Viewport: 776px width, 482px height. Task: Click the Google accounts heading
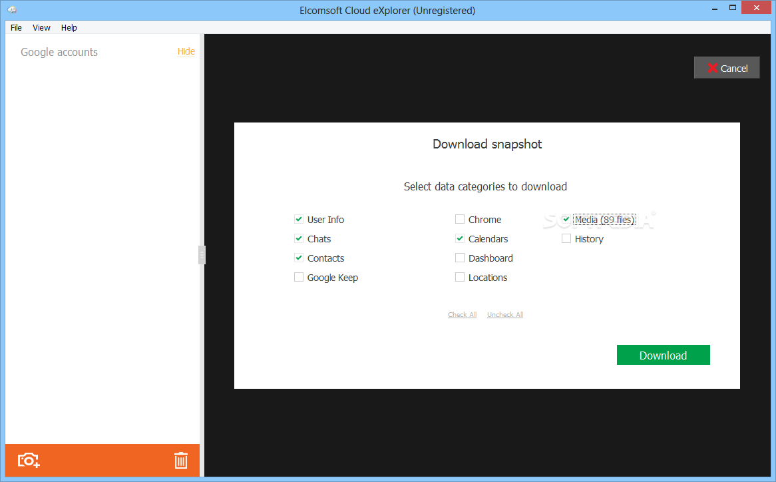[59, 52]
